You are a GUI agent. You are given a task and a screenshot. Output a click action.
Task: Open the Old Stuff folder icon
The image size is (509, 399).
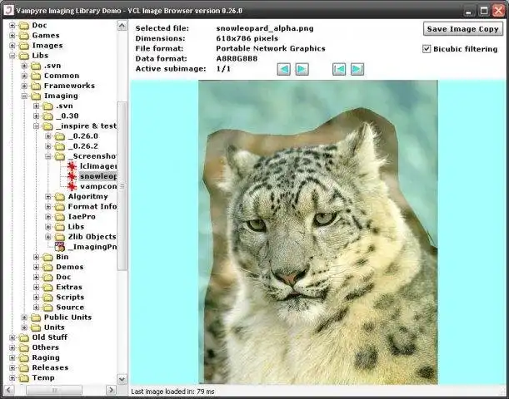tap(23, 337)
